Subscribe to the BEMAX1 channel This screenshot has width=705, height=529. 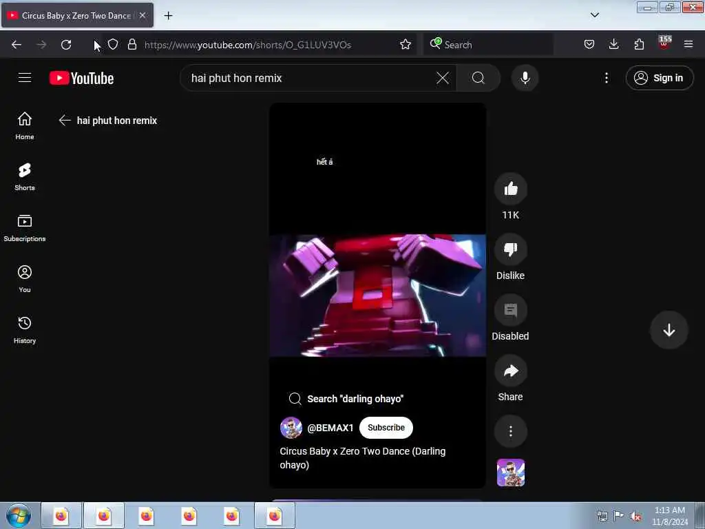(386, 428)
